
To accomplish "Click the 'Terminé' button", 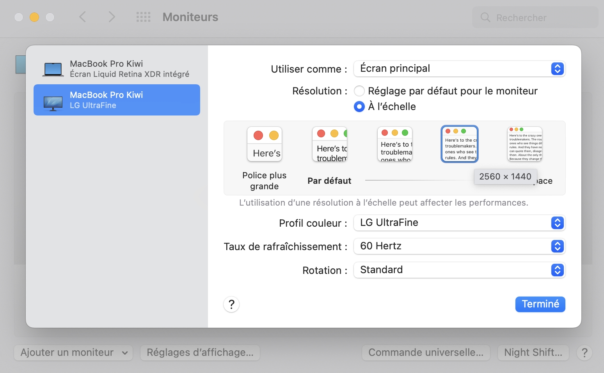I will coord(540,304).
